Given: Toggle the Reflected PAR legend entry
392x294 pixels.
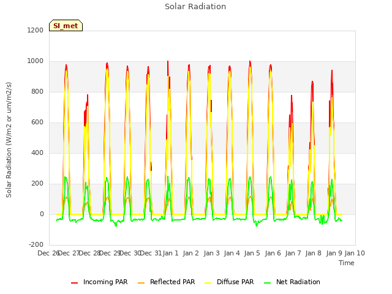Looking at the screenshot, I should tap(166, 282).
